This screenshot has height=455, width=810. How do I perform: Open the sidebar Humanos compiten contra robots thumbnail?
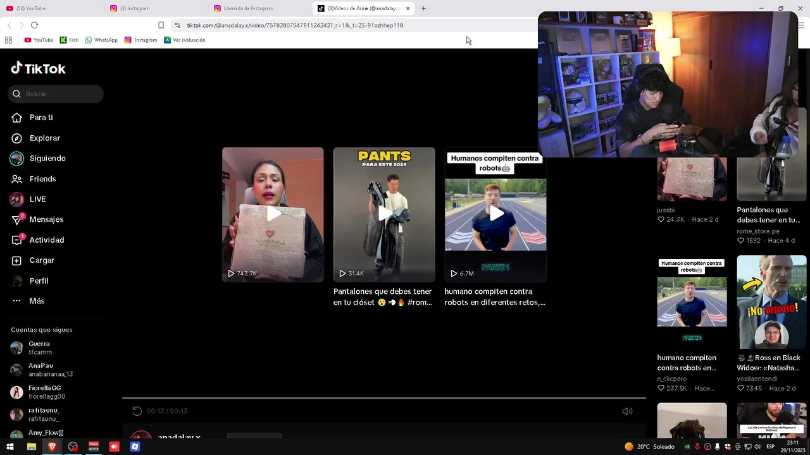coord(692,302)
